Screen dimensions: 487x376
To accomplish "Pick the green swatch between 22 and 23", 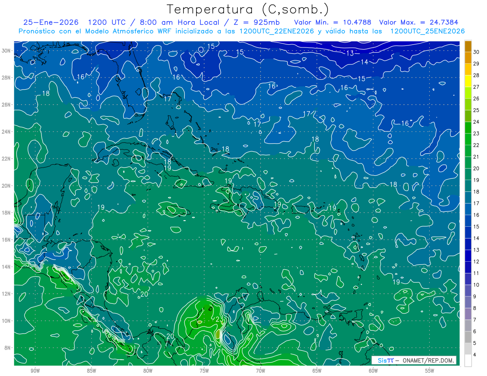I will [x=468, y=140].
